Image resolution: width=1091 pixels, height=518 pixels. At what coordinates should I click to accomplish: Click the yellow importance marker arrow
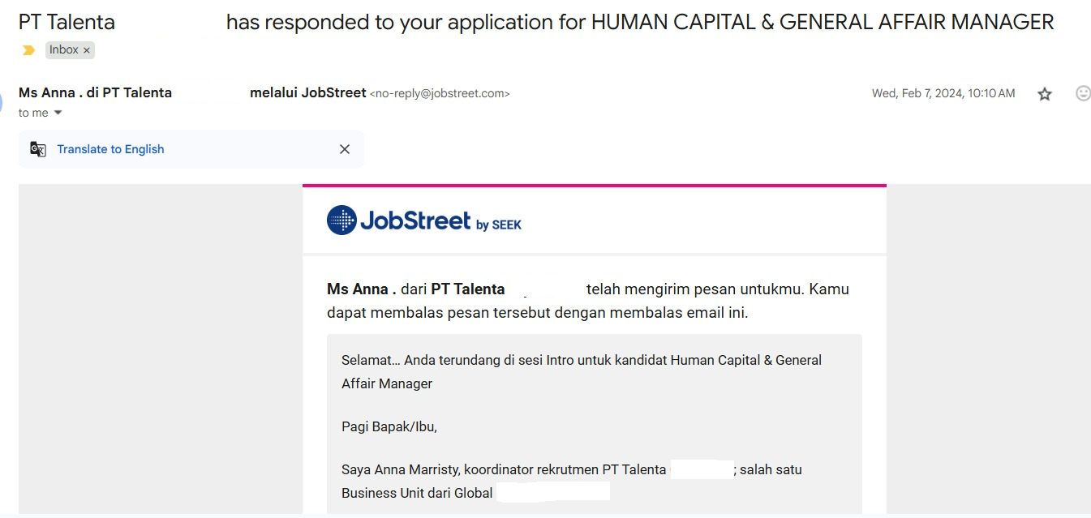coord(29,50)
